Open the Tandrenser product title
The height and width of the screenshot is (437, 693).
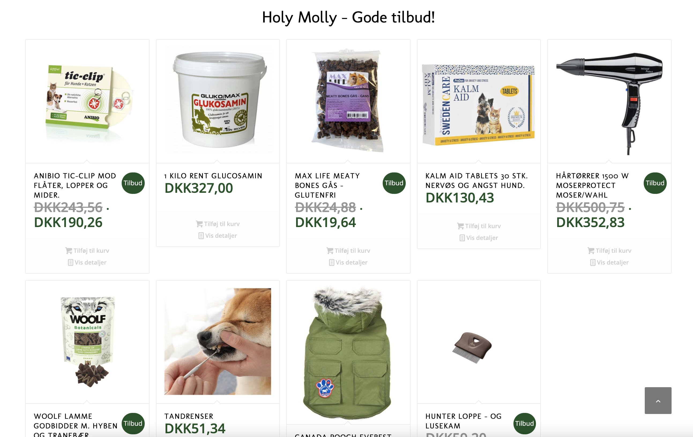pos(189,416)
